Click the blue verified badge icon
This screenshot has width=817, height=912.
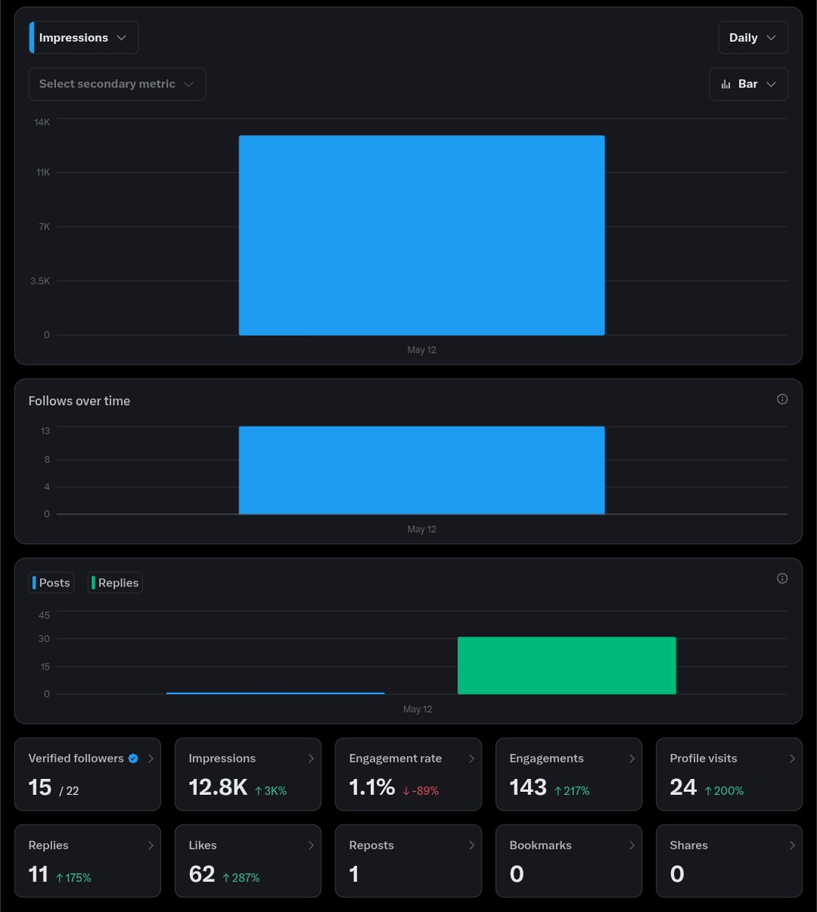(x=133, y=758)
